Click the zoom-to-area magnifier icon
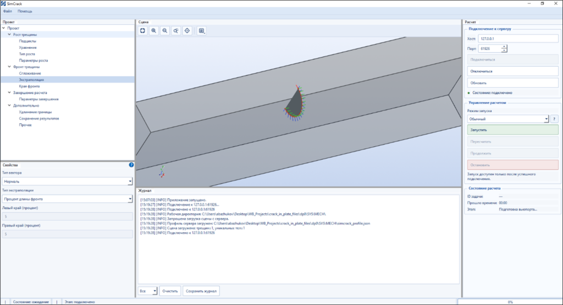This screenshot has height=305, width=563. coord(176,31)
